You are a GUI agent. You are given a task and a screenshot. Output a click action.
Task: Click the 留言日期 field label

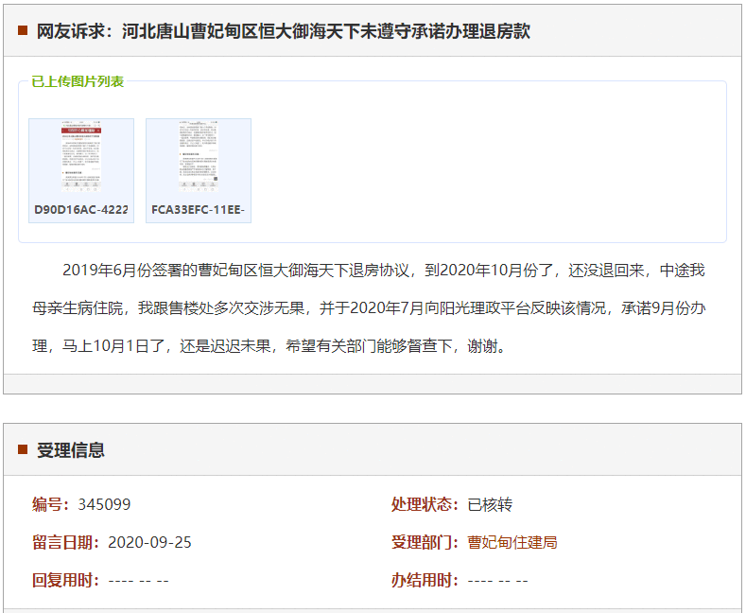pos(65,542)
